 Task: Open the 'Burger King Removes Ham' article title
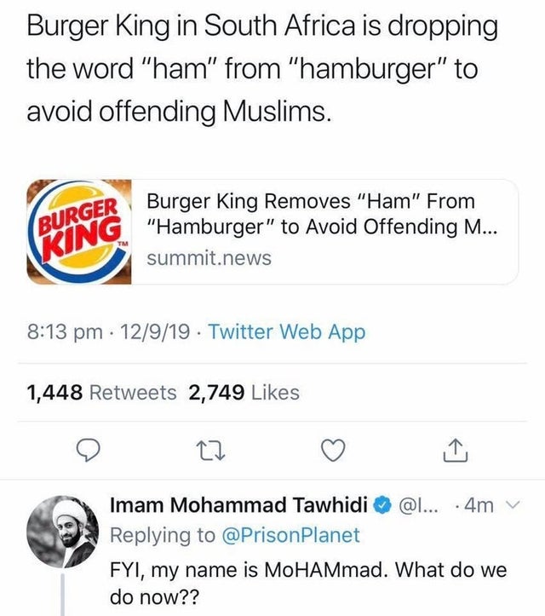pyautogui.click(x=312, y=215)
